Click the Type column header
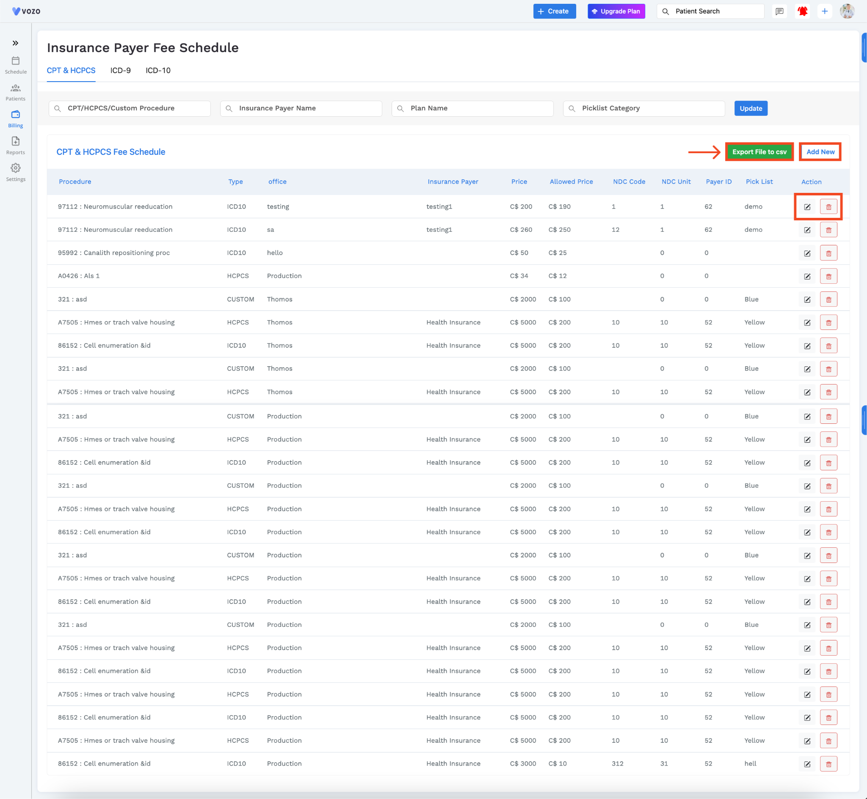The height and width of the screenshot is (799, 867). click(x=235, y=181)
